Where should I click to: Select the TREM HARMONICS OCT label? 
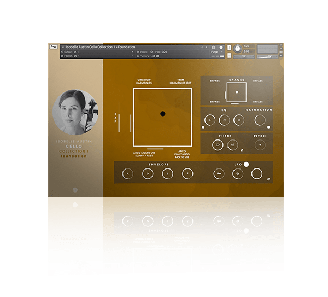point(180,81)
